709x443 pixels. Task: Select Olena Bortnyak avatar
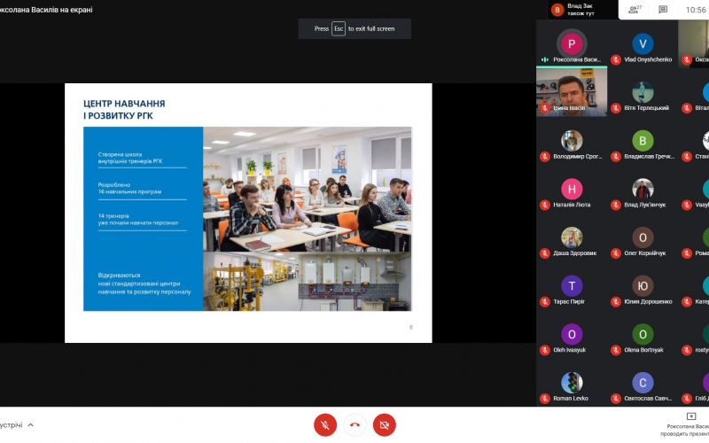click(x=643, y=334)
